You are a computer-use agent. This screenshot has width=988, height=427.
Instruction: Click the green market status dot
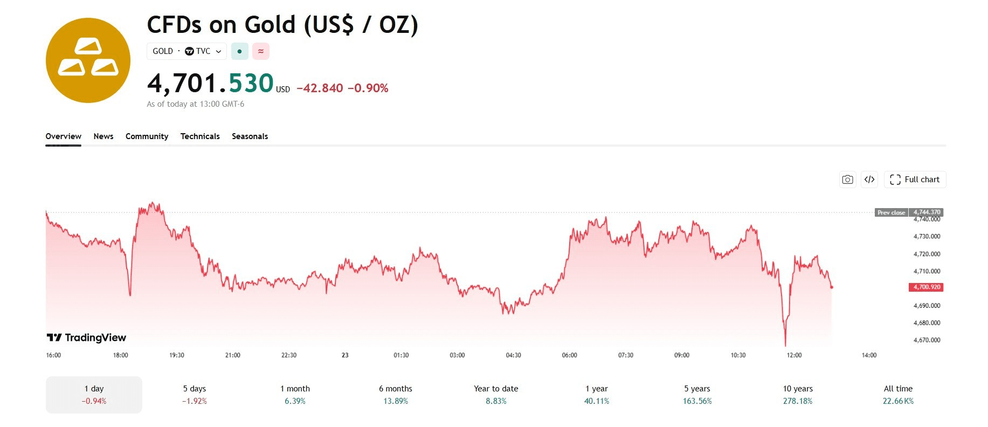click(x=239, y=51)
